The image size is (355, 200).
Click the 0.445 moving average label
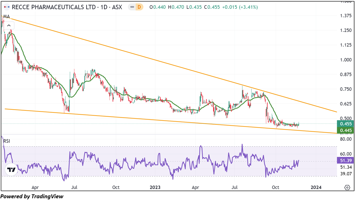[x=346, y=130]
